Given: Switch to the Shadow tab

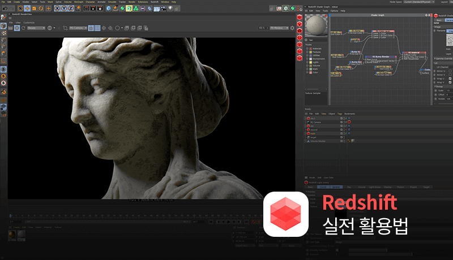Looking at the screenshot, I should click(387, 187).
